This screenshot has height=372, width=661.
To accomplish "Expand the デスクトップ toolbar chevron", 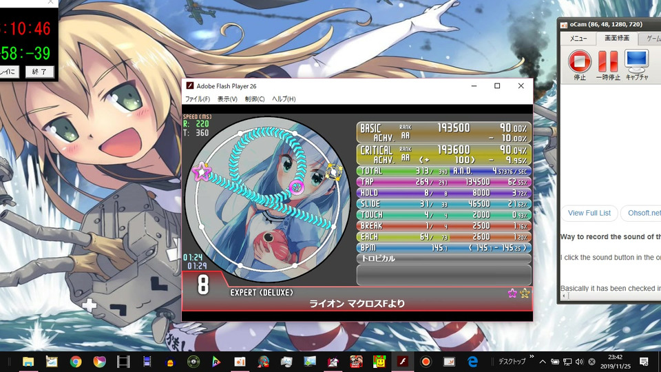I will pyautogui.click(x=532, y=357).
